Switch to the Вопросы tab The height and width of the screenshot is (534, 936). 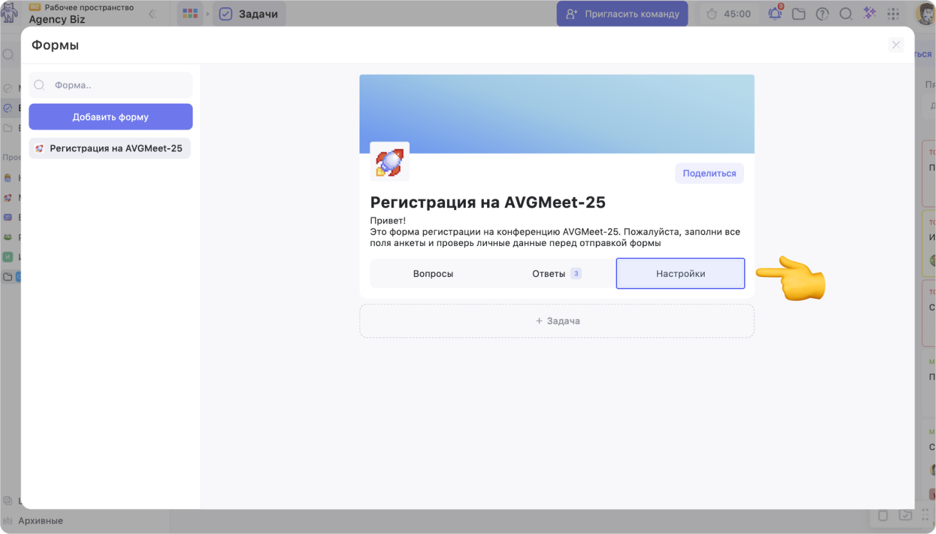coord(433,274)
